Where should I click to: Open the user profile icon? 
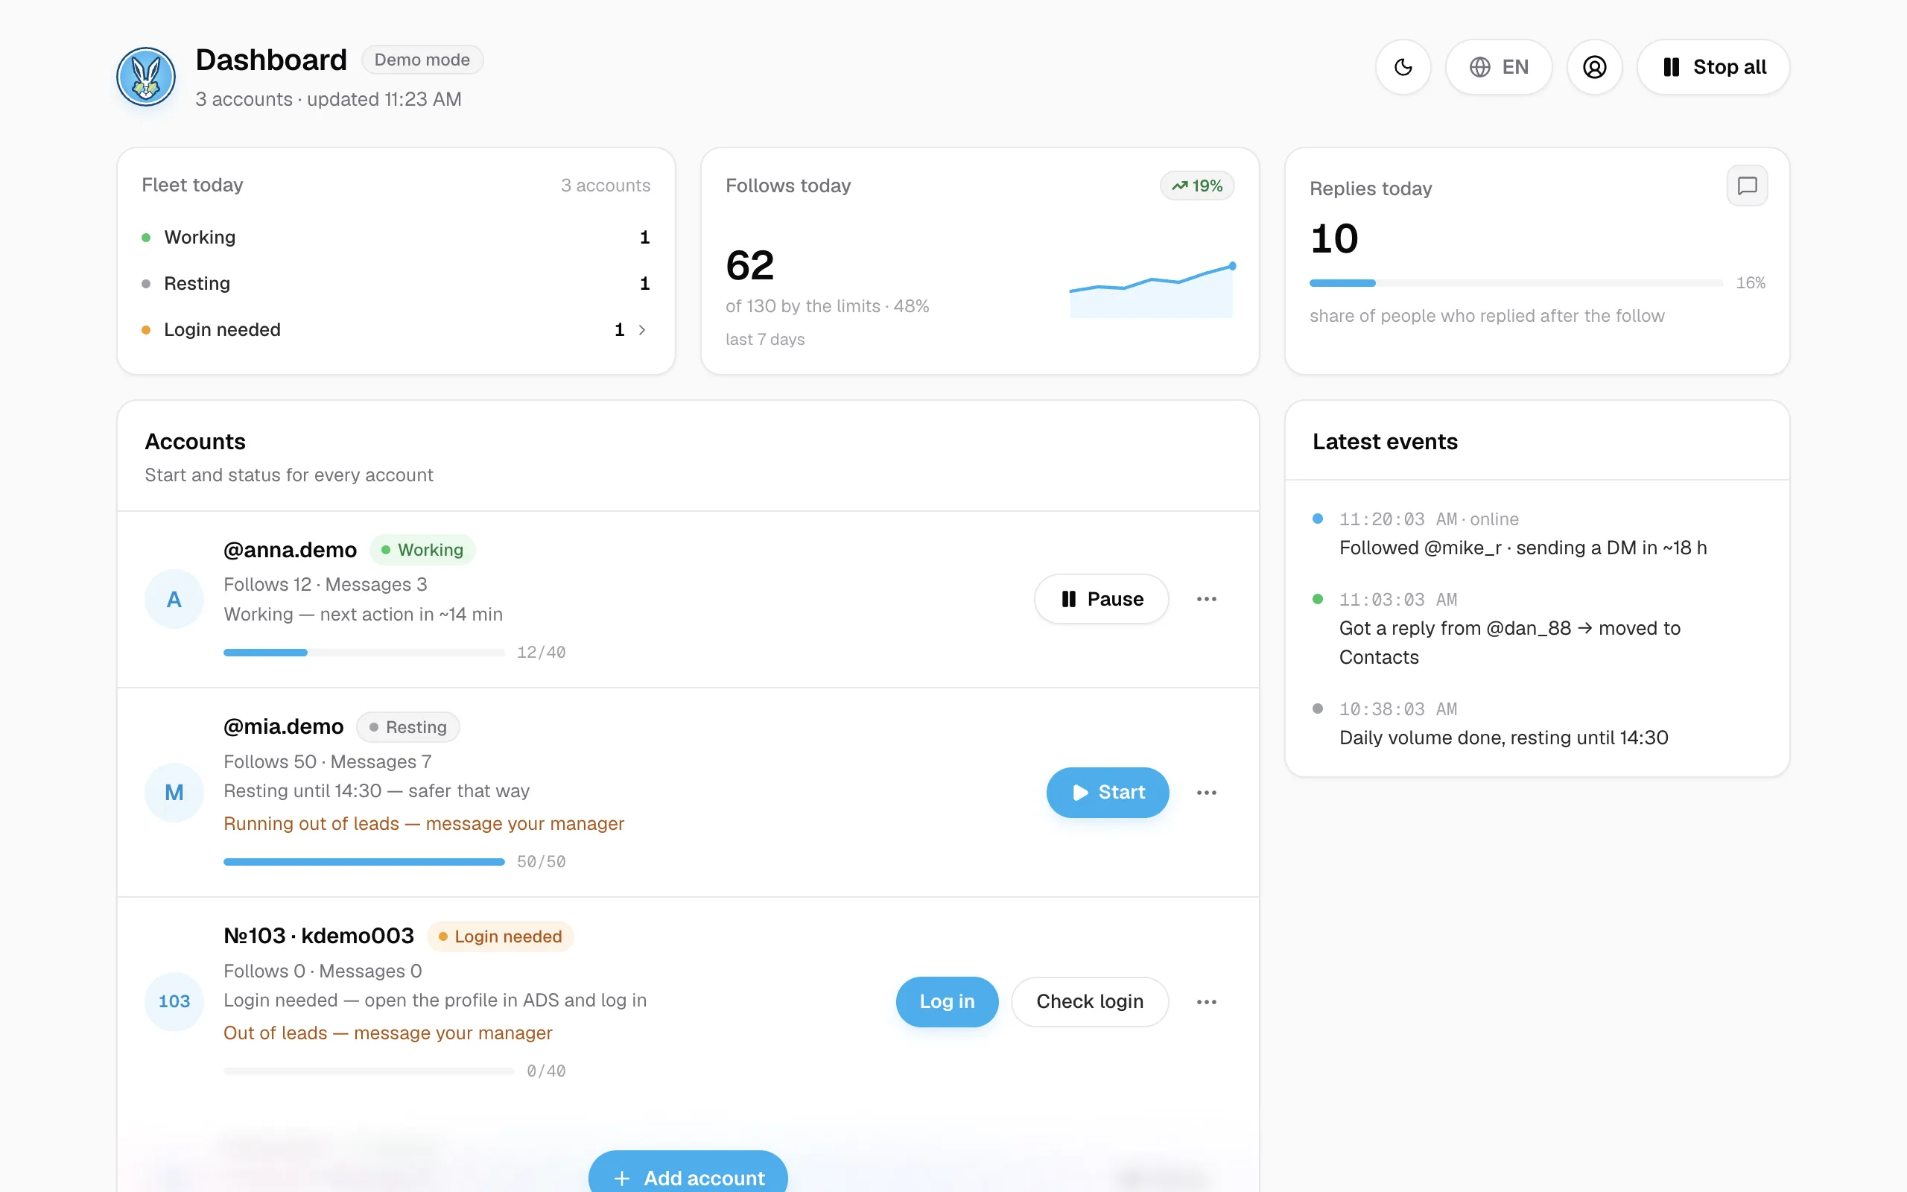tap(1594, 67)
